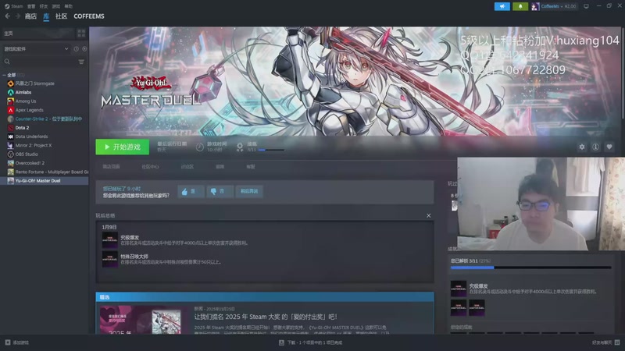Expand the 游戏和软件 filter dropdown
This screenshot has width=625, height=351.
pyautogui.click(x=36, y=49)
